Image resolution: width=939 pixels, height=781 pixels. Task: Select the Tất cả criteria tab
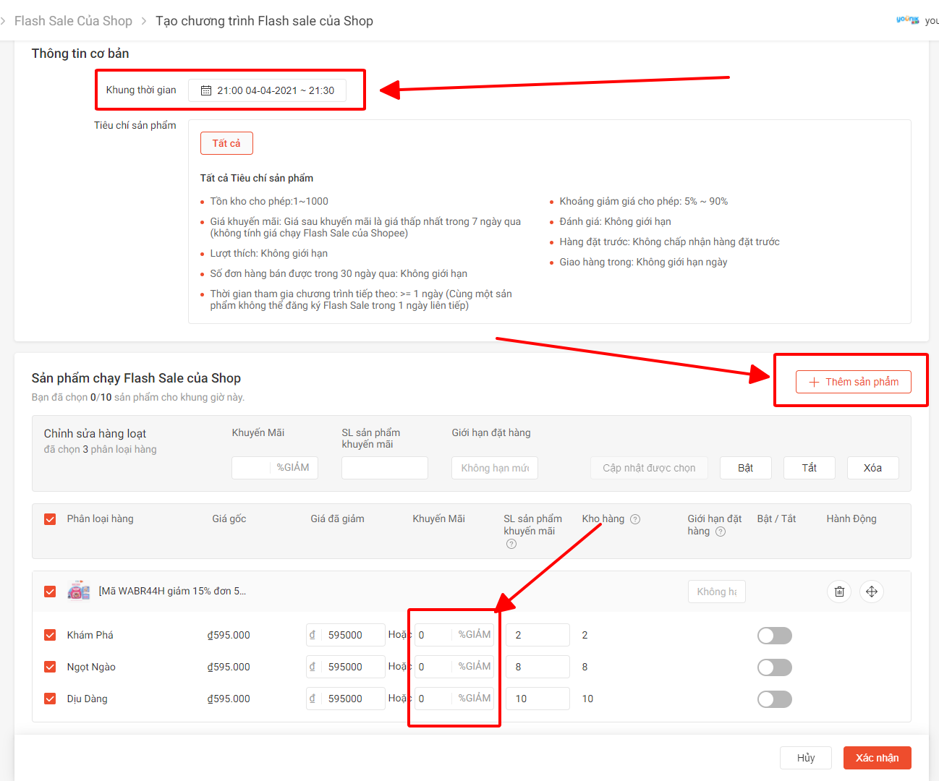point(226,143)
